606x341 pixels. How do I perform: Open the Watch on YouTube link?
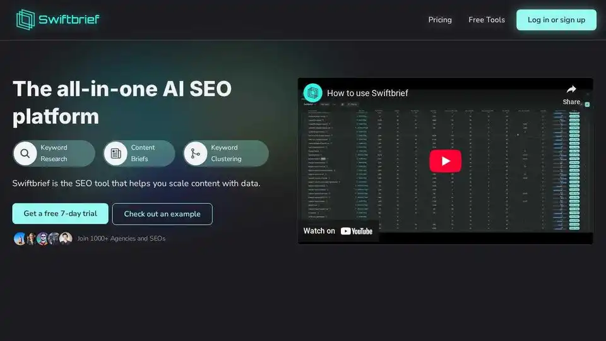(x=338, y=231)
